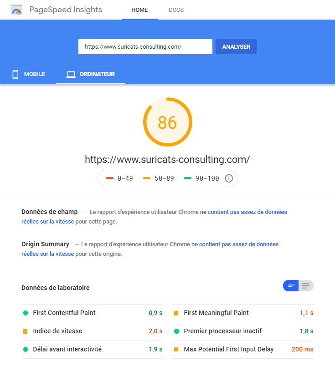Click the PageSpeed Insights logo icon
The image size is (335, 366).
click(16, 10)
